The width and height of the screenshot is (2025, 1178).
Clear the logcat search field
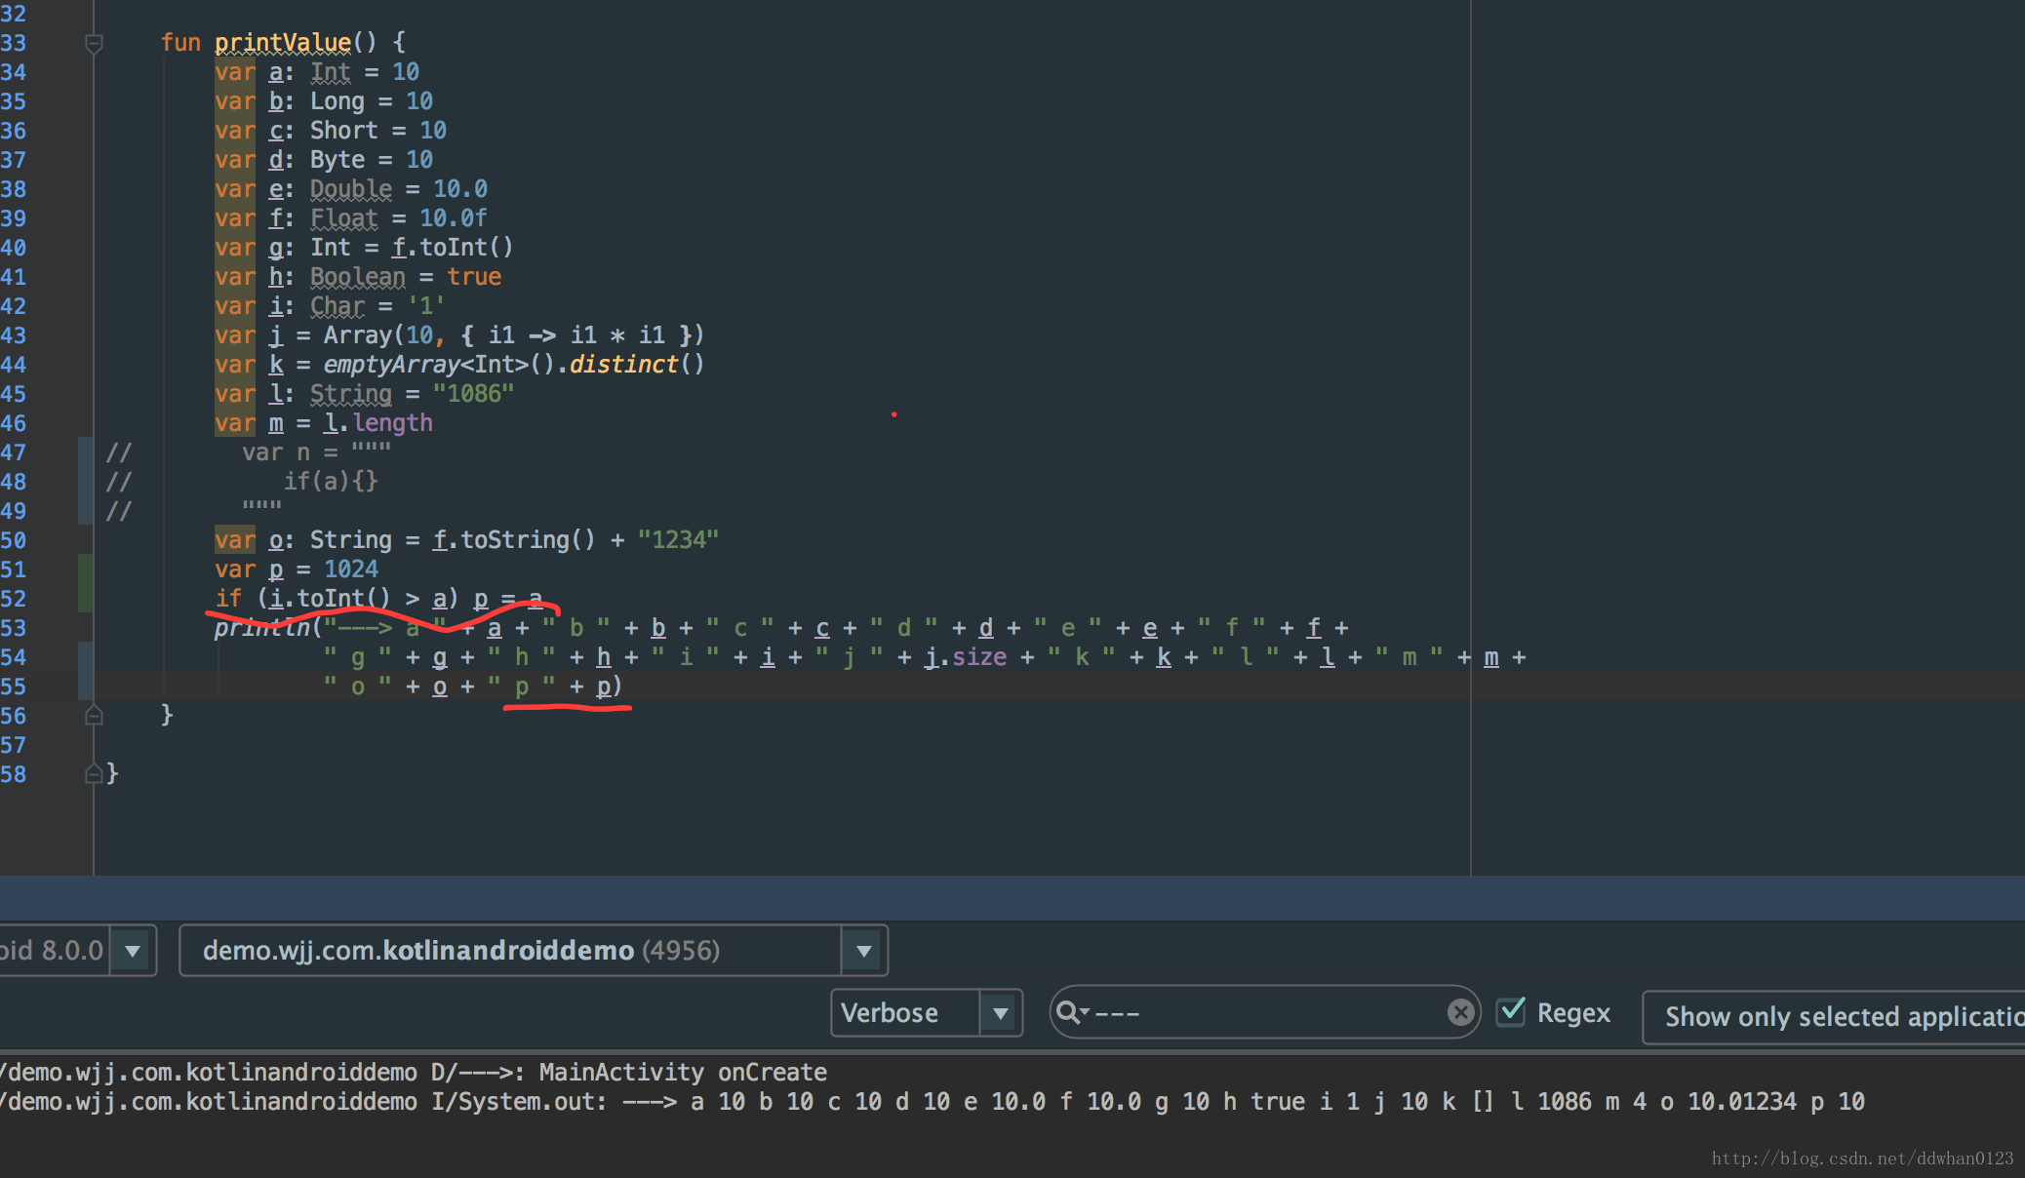1460,1012
